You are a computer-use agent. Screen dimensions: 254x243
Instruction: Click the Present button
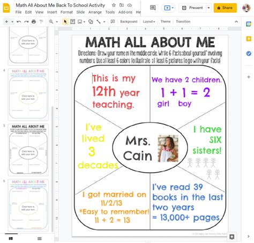click(192, 8)
